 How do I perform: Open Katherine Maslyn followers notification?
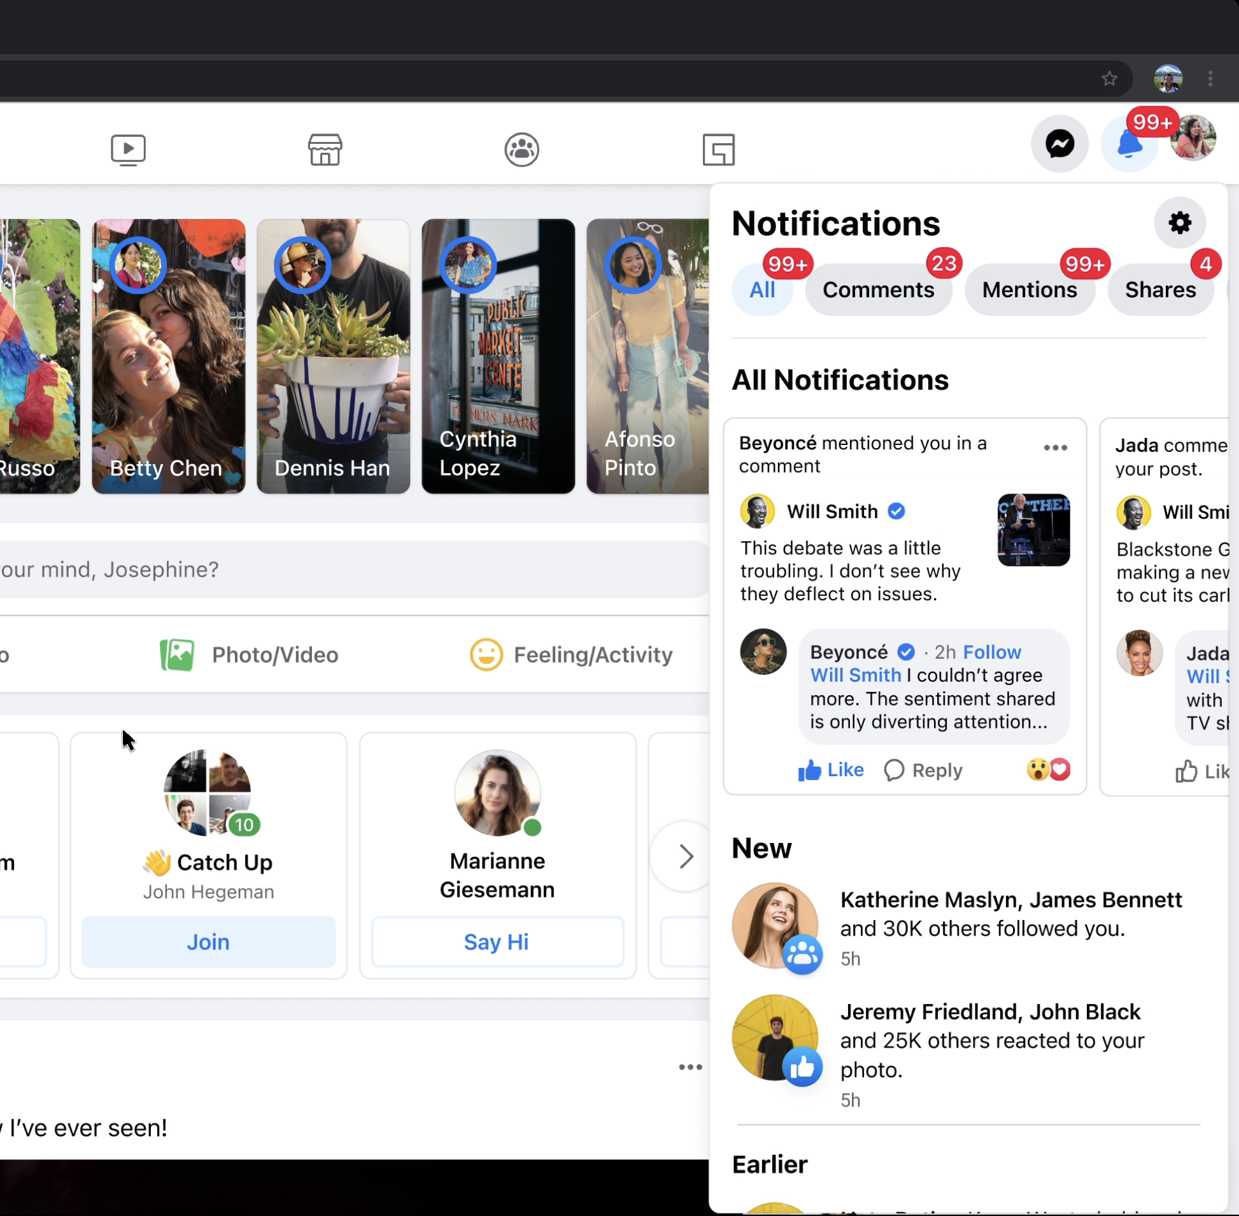point(968,928)
